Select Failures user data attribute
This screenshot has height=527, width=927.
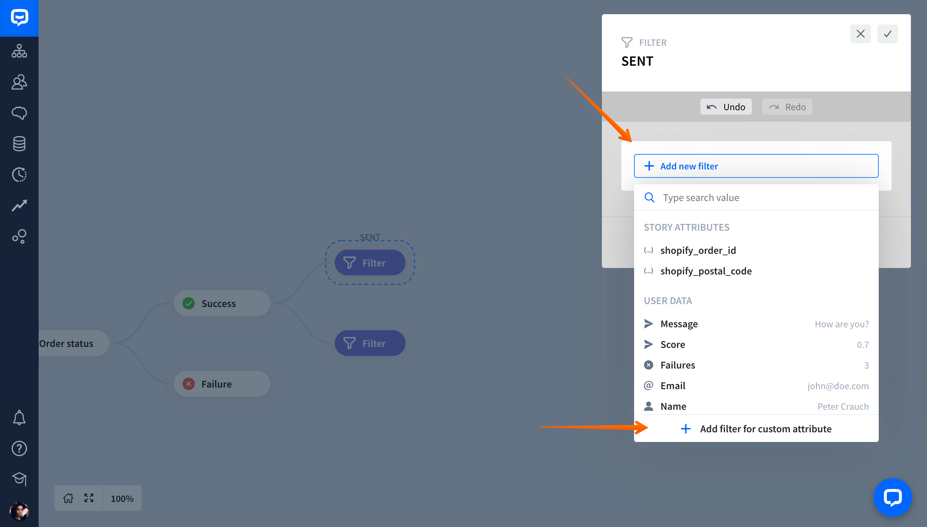[756, 365]
